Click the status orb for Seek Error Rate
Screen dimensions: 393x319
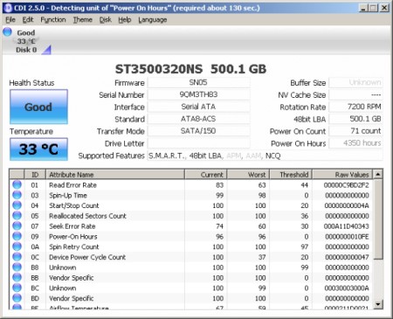point(17,225)
